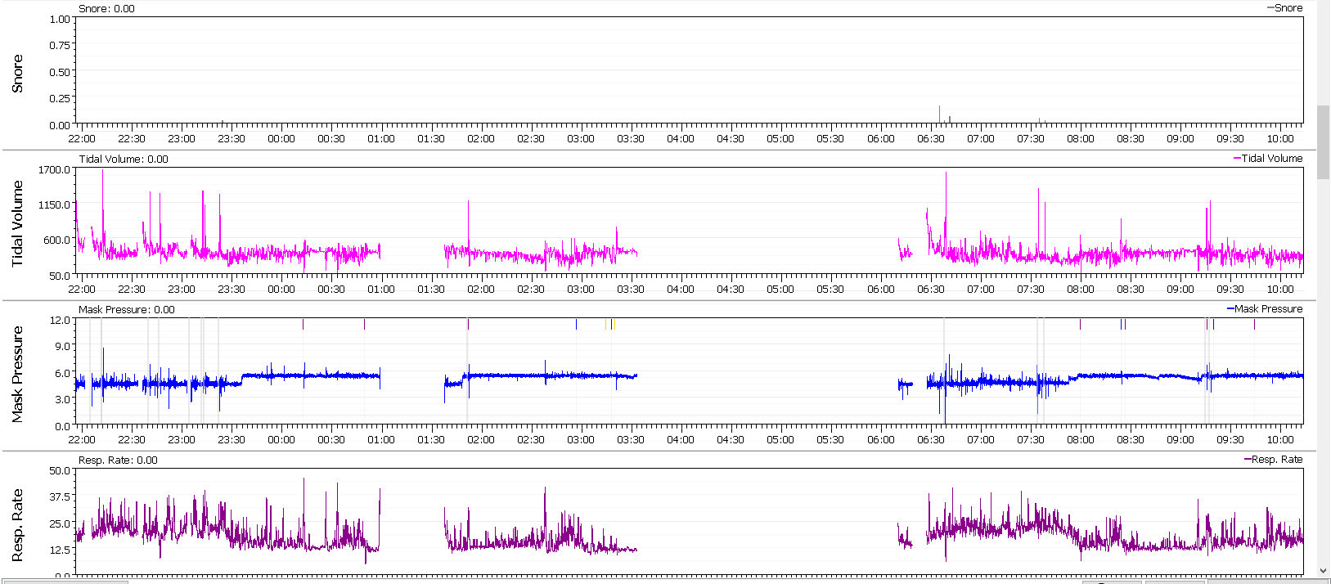This screenshot has height=584, width=1331.
Task: Click the blue event flag just before 03:00 in Mask Pressure
Action: pyautogui.click(x=576, y=324)
